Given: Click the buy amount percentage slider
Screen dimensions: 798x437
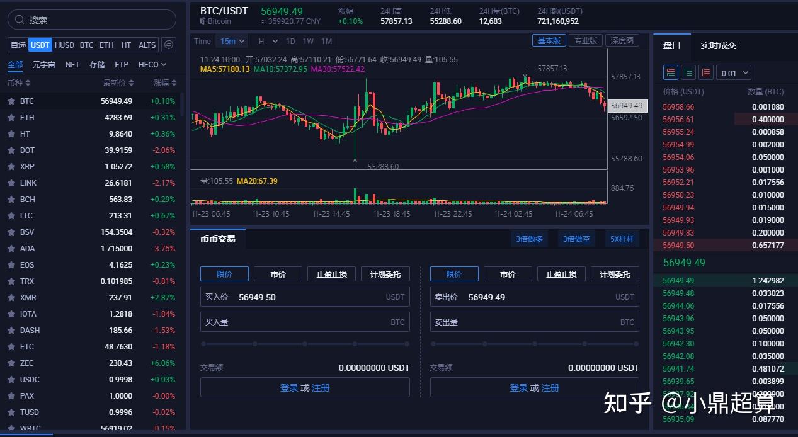Looking at the screenshot, I should (x=305, y=344).
